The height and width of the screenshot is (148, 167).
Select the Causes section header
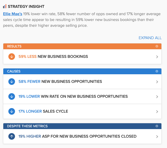click(82, 71)
